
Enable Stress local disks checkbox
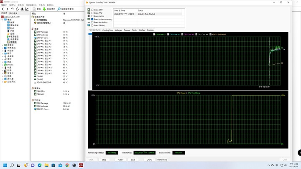click(x=92, y=22)
